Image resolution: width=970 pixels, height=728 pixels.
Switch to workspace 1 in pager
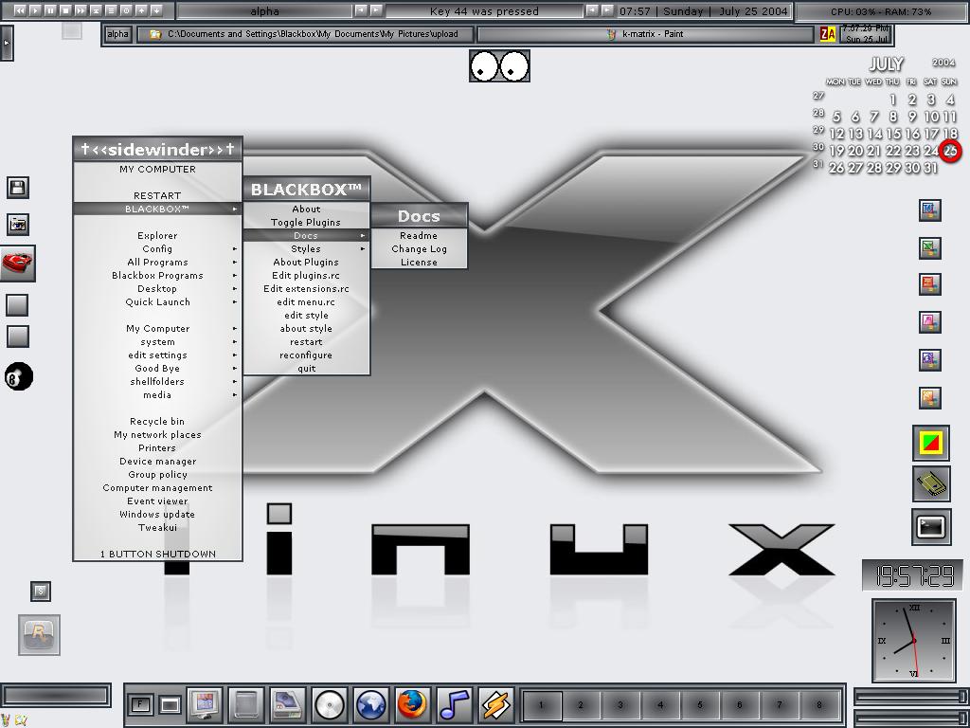(541, 704)
